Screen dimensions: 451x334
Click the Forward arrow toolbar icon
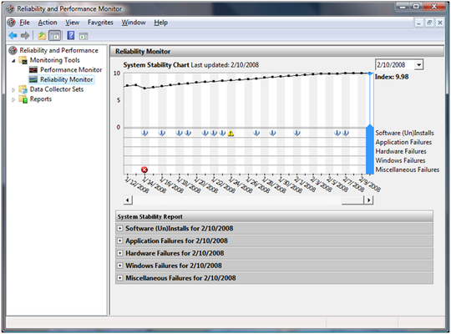point(25,36)
